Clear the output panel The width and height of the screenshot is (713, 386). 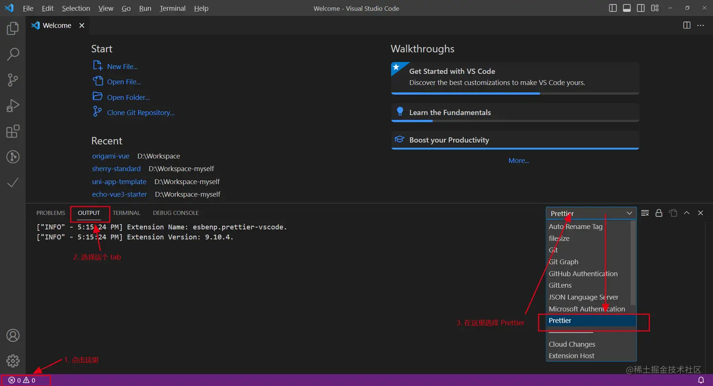[x=645, y=213]
